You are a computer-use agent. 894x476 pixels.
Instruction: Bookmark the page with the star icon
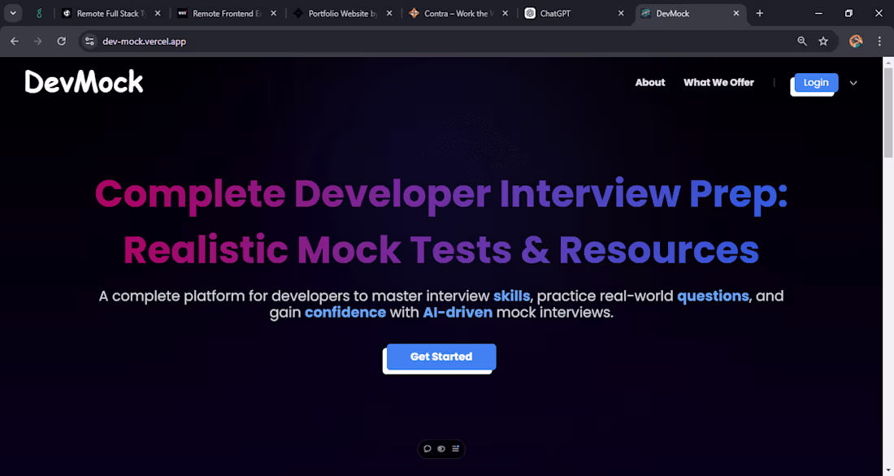coord(823,41)
